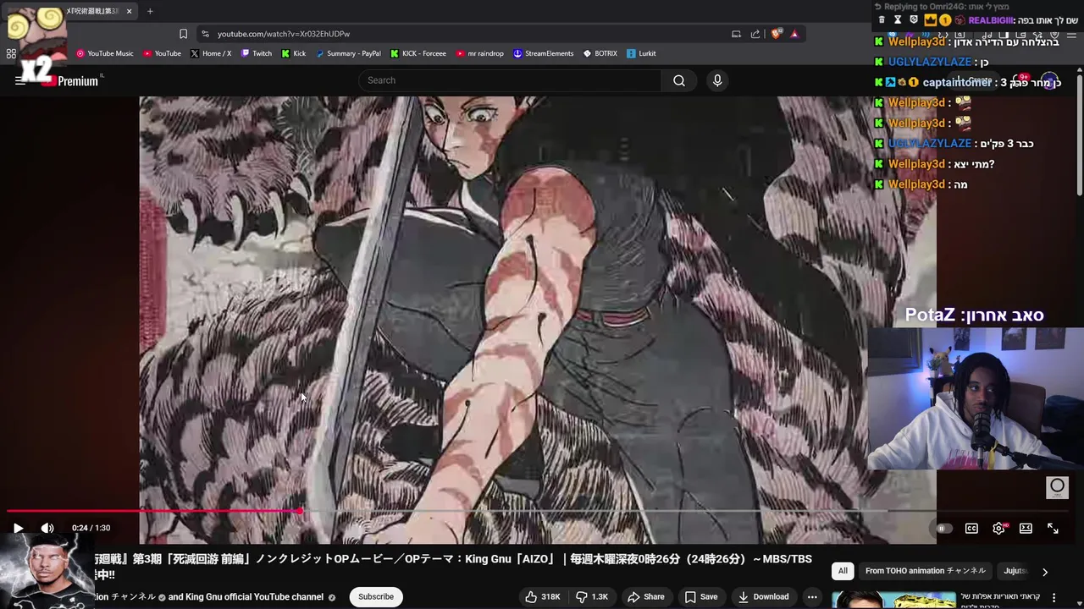Image resolution: width=1084 pixels, height=609 pixels.
Task: Go to the YouTube Premium home logo
Action: (x=70, y=80)
